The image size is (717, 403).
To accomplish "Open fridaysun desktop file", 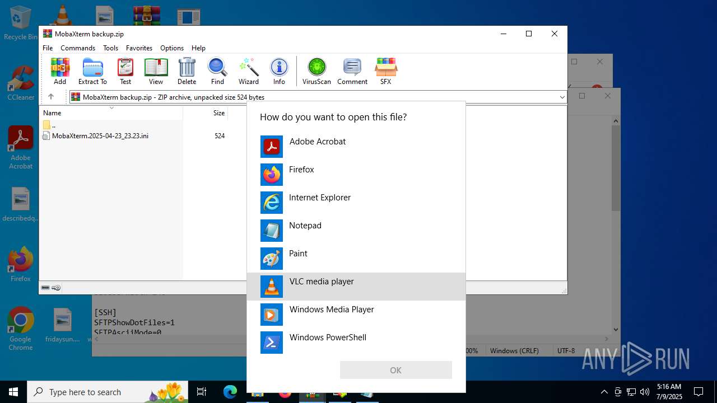I will (63, 325).
